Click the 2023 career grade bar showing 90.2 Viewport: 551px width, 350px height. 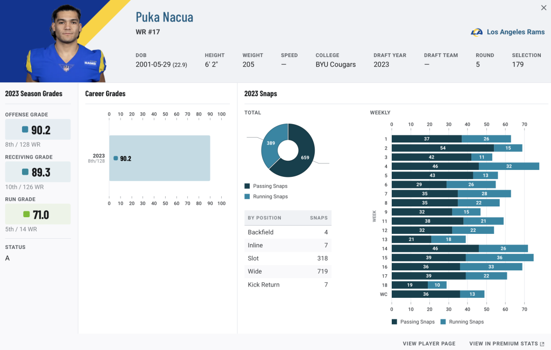pos(159,158)
